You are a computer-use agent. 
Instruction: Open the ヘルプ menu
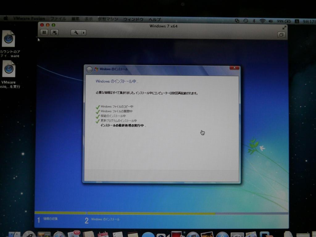click(x=155, y=19)
